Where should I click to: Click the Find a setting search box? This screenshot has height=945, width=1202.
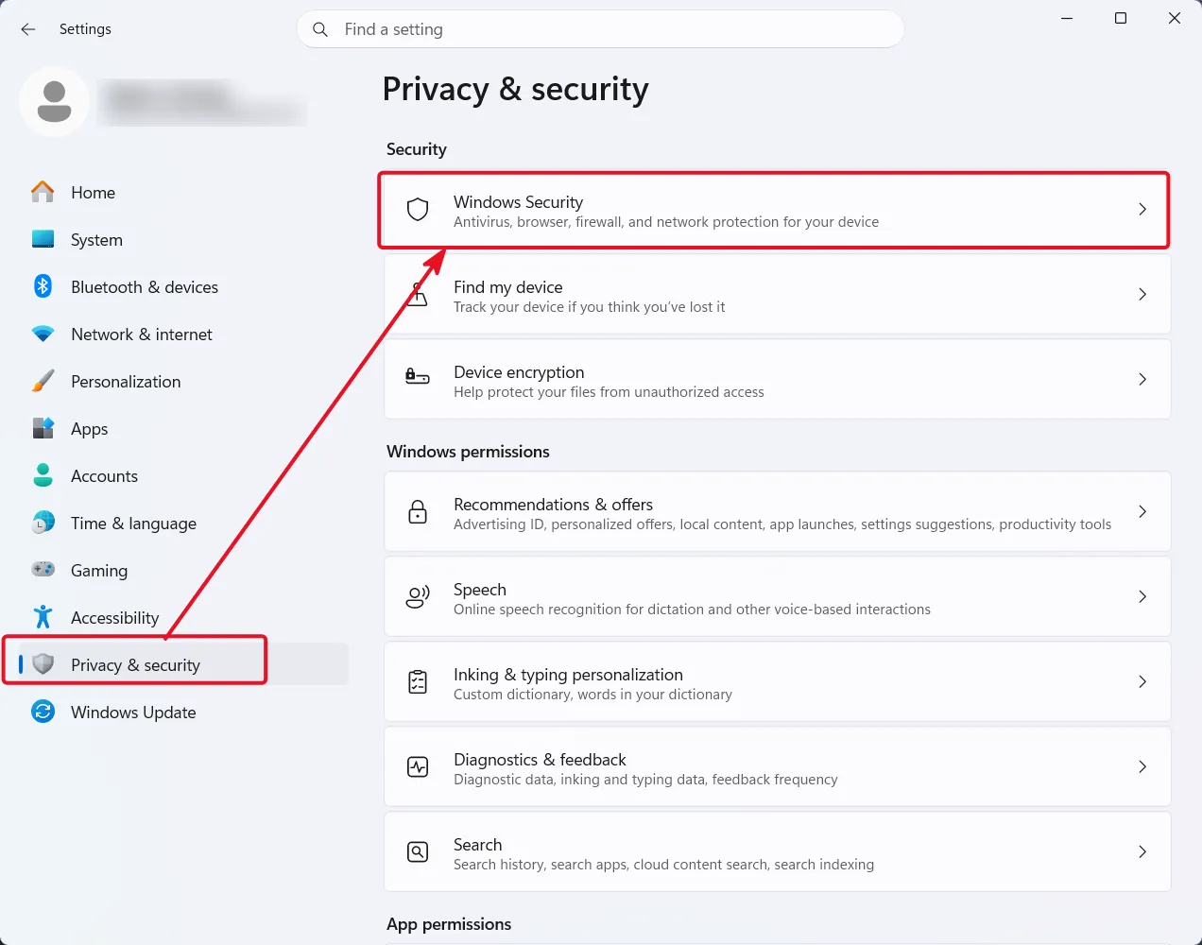point(600,29)
